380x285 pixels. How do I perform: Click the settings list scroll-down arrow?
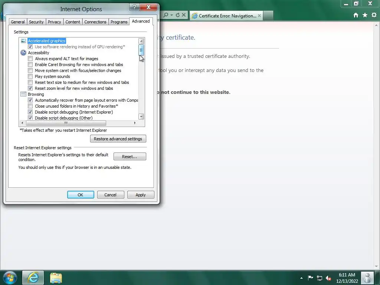pos(141,117)
